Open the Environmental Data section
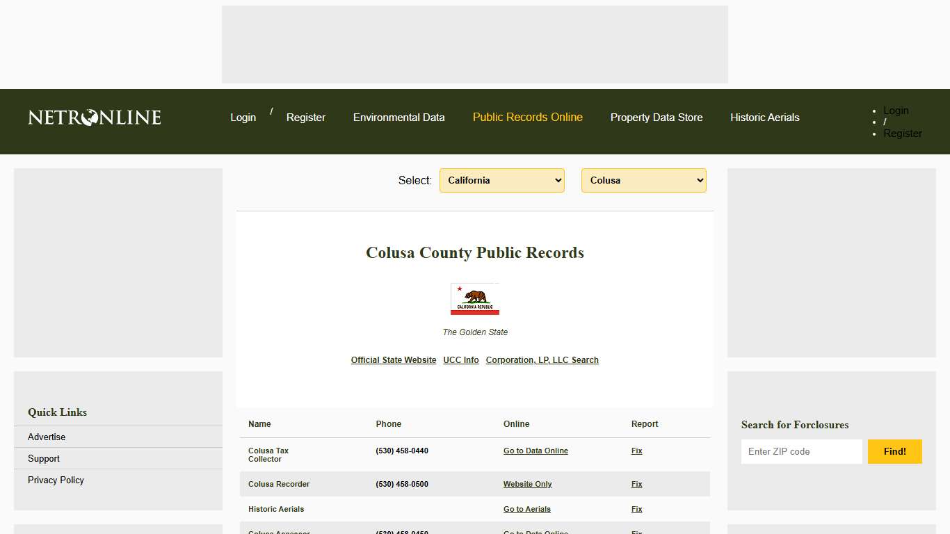 pos(398,118)
